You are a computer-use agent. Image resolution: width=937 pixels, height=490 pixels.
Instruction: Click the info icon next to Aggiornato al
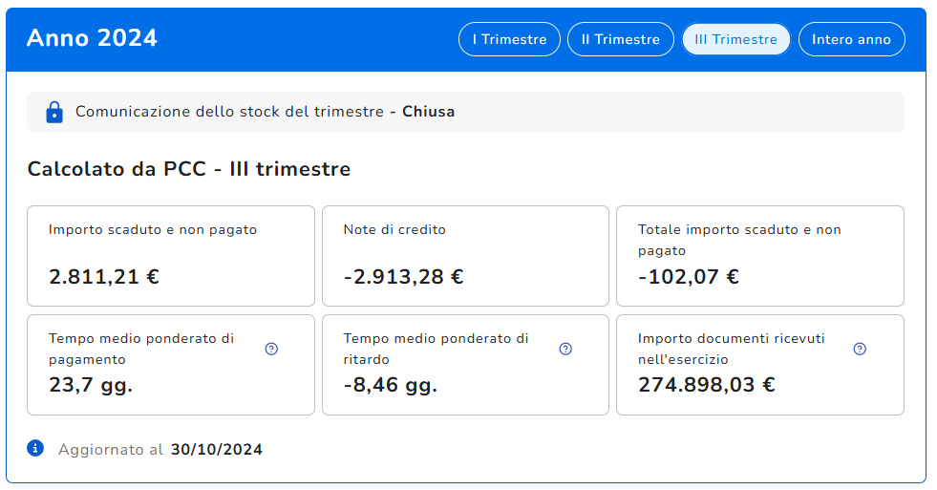click(x=35, y=448)
